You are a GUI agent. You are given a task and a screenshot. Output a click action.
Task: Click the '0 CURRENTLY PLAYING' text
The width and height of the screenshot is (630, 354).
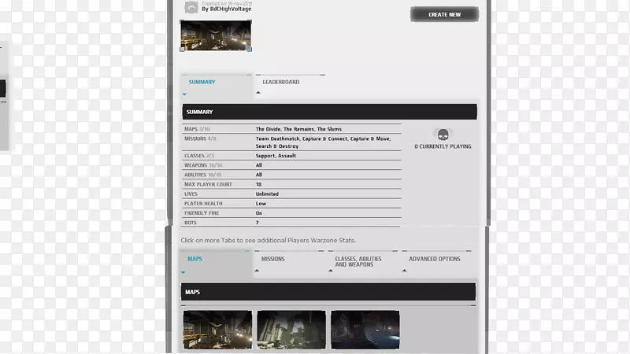coord(443,146)
